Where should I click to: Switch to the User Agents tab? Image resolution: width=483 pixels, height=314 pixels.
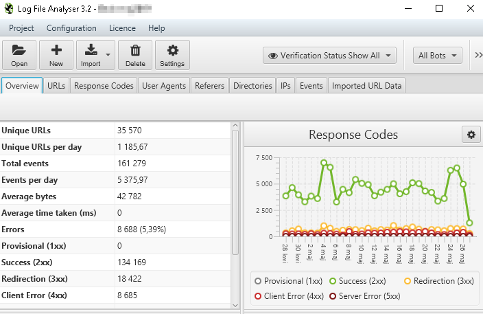point(163,86)
